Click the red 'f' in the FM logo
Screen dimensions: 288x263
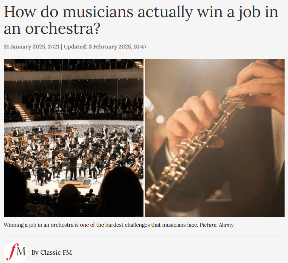coord(12,251)
